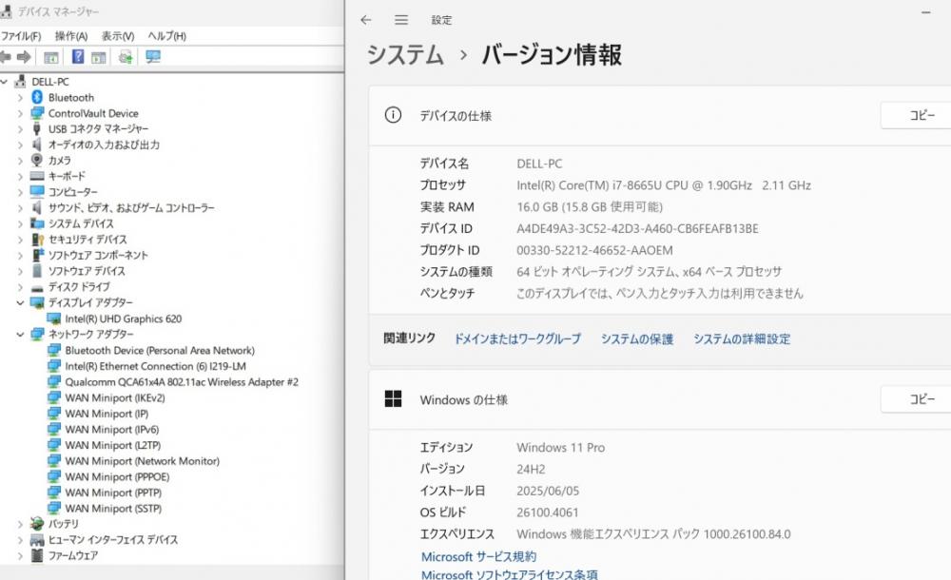Select the ControlVault Device icon

point(37,113)
